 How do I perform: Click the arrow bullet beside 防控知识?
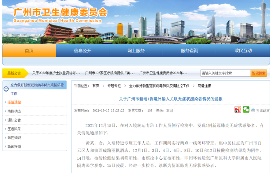(5, 138)
